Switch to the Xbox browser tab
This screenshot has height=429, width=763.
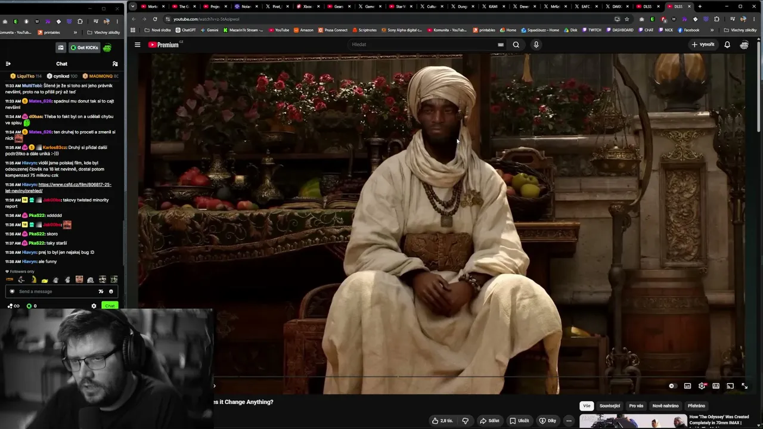click(308, 7)
